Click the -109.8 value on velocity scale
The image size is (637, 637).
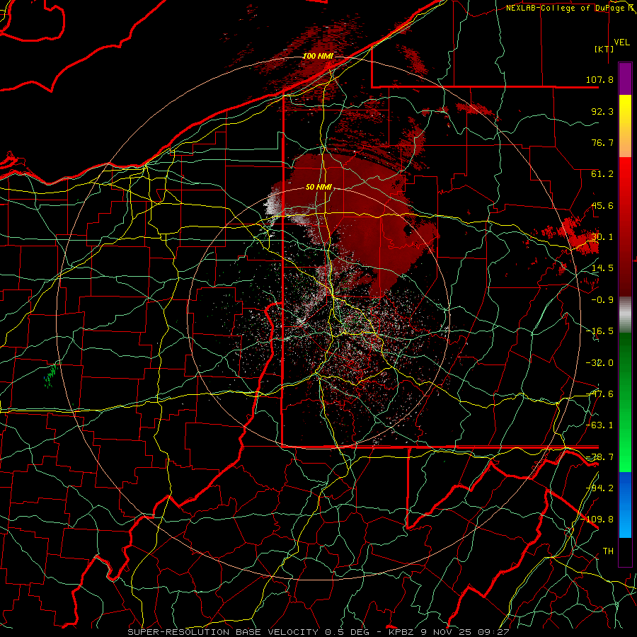tap(597, 520)
